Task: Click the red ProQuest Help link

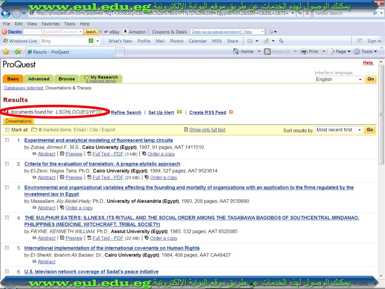Action: click(368, 63)
